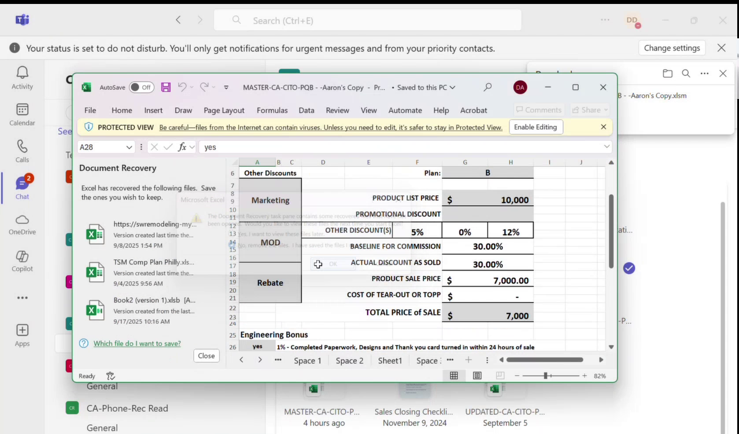
Task: Open the Copilot icon in Teams sidebar
Action: click(22, 260)
